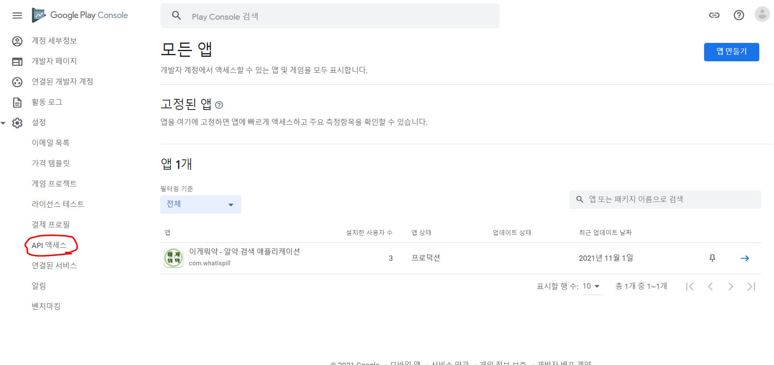774x365 pixels.
Task: Click the date 2021년 11월 1일
Action: [x=606, y=258]
